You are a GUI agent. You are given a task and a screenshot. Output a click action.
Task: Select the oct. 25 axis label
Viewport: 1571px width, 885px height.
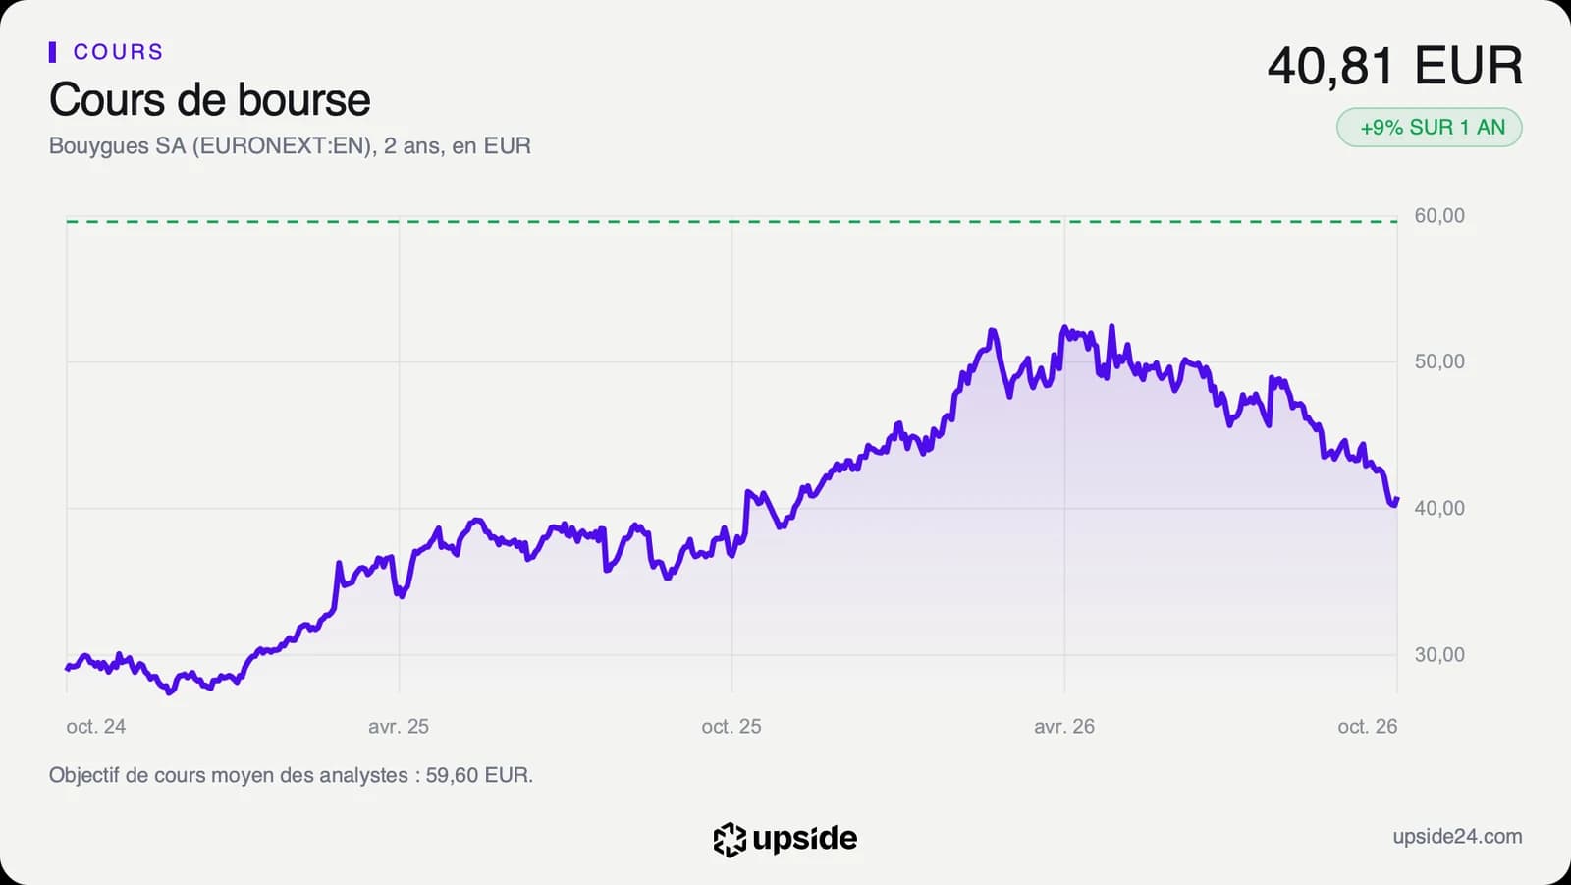(731, 727)
